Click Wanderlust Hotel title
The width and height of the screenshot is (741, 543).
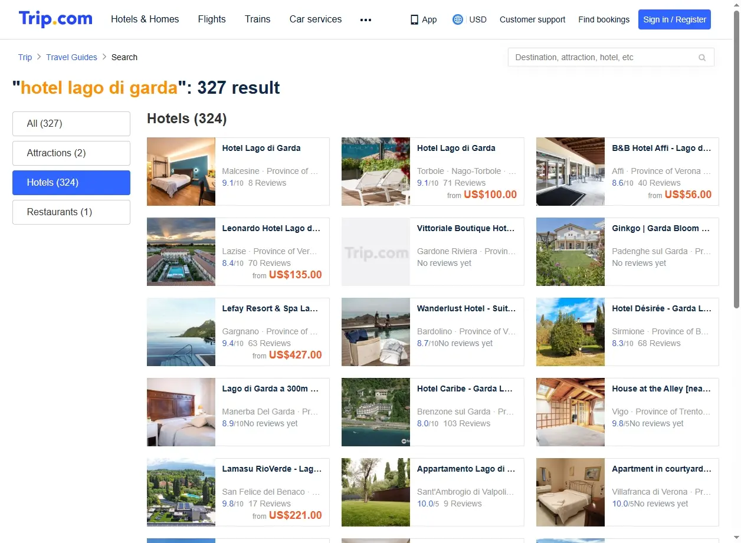click(466, 308)
